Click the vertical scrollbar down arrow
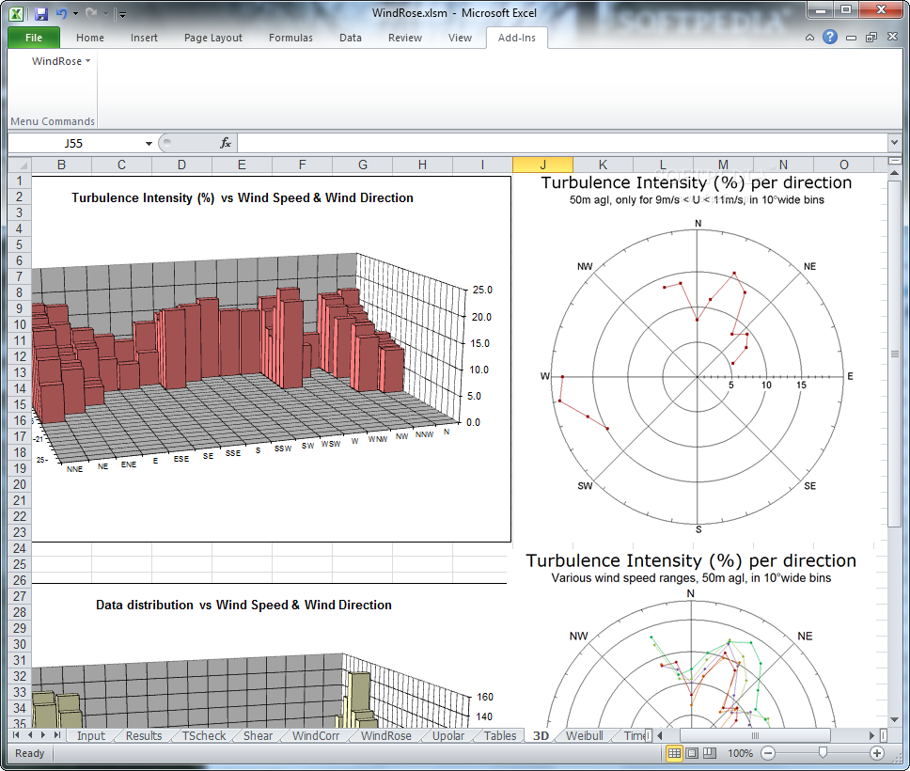The width and height of the screenshot is (910, 771). 894,720
